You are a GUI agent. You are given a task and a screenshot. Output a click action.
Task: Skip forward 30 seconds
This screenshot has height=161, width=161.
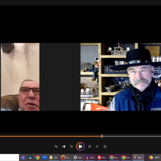point(89,147)
